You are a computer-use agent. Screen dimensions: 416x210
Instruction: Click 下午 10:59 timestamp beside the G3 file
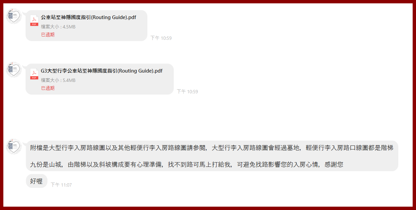[x=187, y=92]
